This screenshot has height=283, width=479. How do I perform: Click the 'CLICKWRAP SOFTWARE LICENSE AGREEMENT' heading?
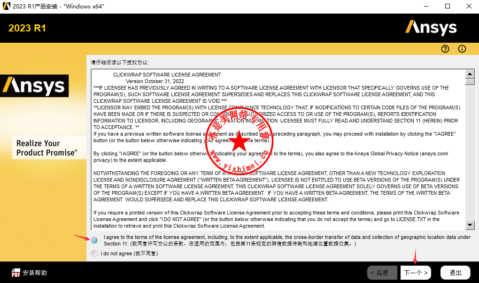[167, 75]
